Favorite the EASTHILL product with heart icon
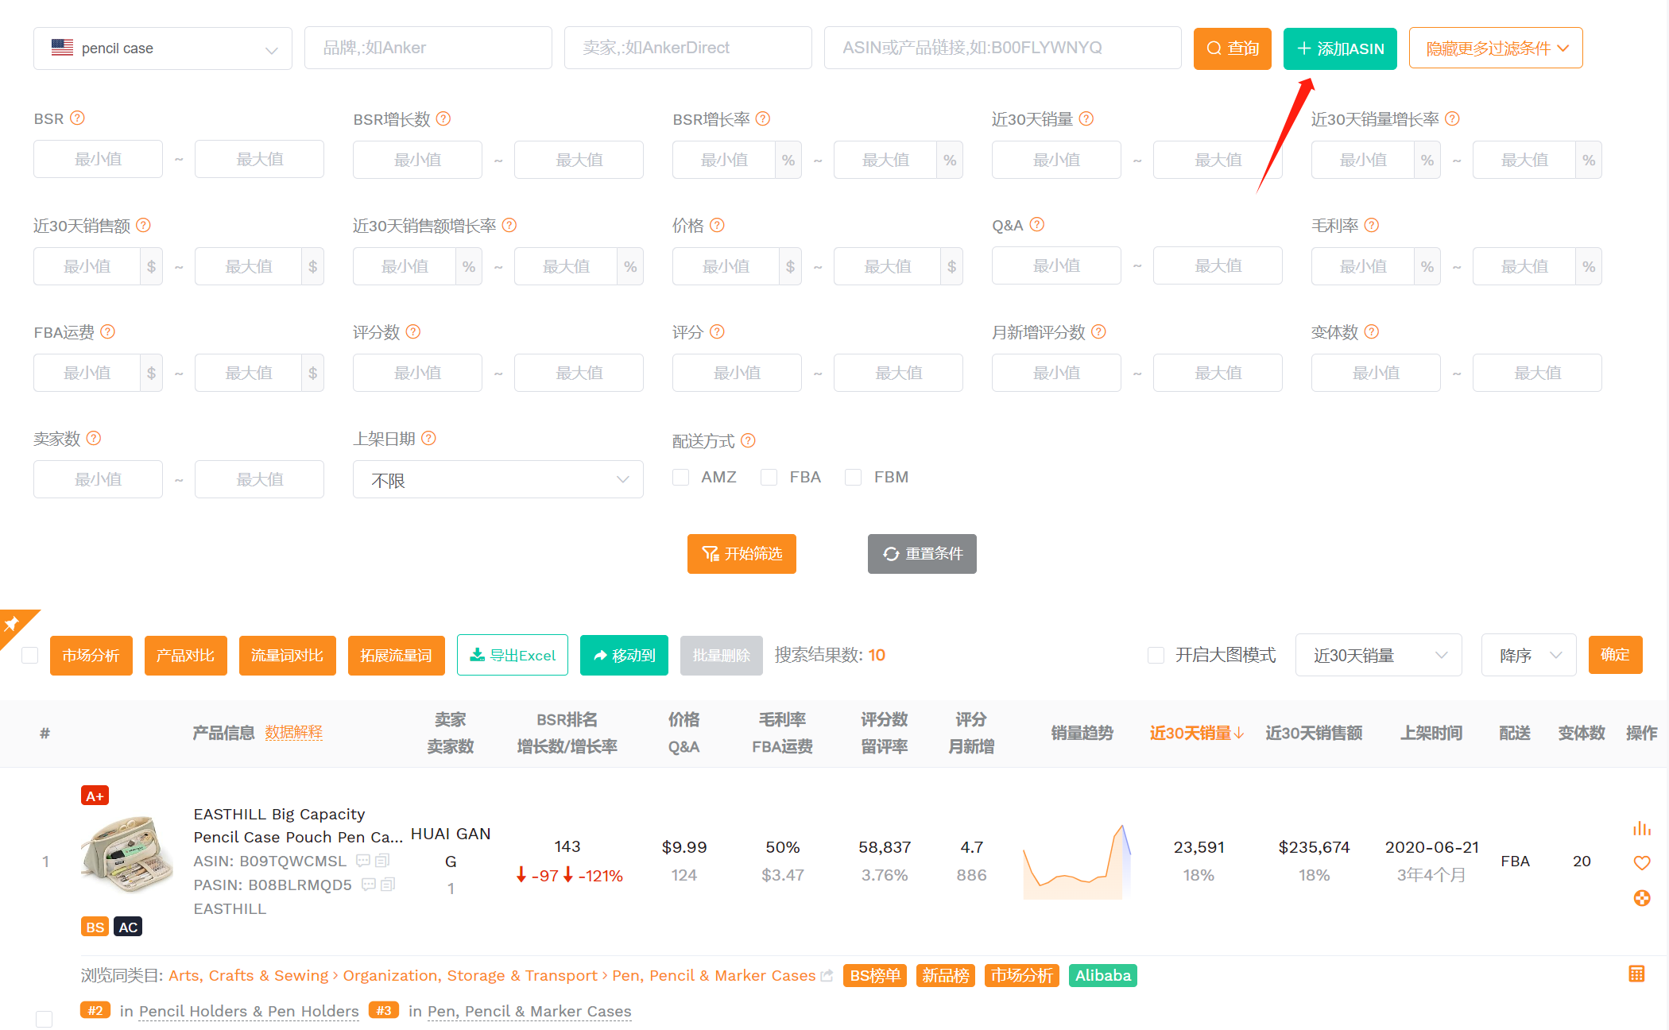This screenshot has height=1030, width=1669. coord(1641,862)
